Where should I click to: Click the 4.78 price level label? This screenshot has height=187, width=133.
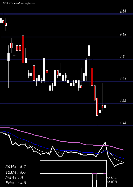[123, 34]
